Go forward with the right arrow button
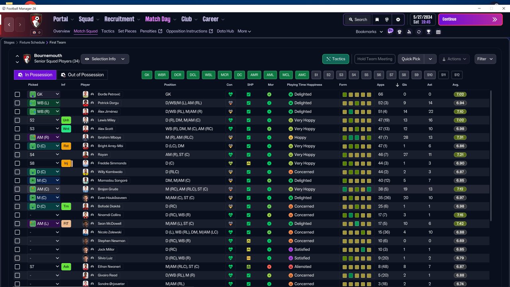510x287 pixels. point(20,25)
